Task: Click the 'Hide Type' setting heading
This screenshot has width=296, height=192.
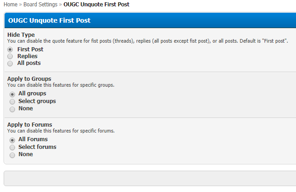Action: tap(21, 34)
